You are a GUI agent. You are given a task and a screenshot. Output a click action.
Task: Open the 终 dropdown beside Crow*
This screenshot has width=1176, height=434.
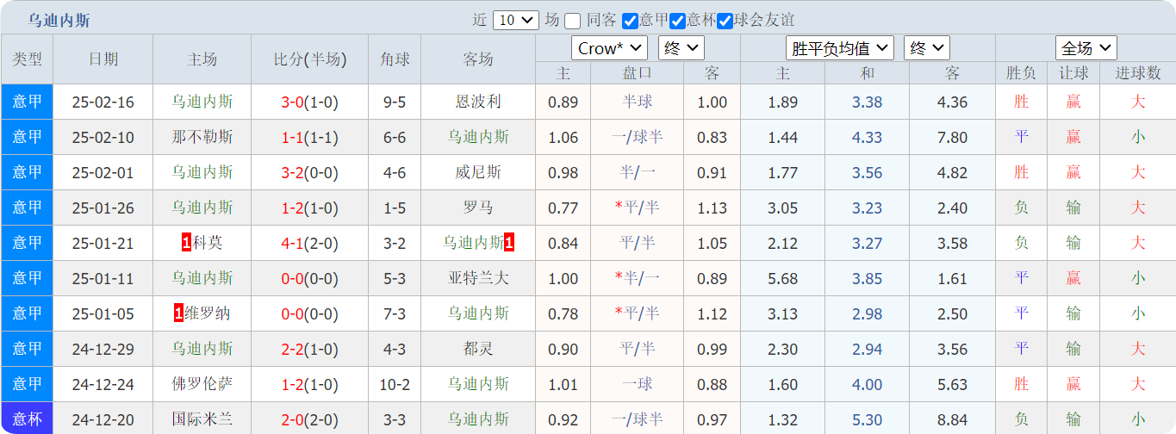tap(681, 48)
